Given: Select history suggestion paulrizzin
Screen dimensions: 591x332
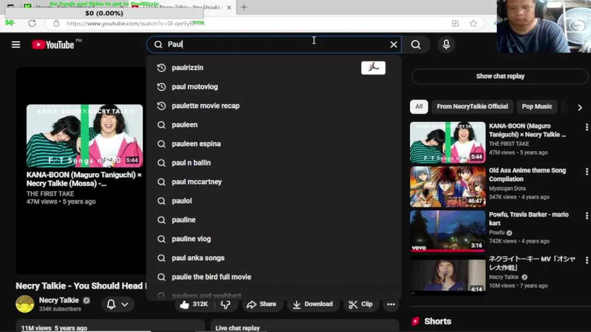Looking at the screenshot, I should [274, 68].
